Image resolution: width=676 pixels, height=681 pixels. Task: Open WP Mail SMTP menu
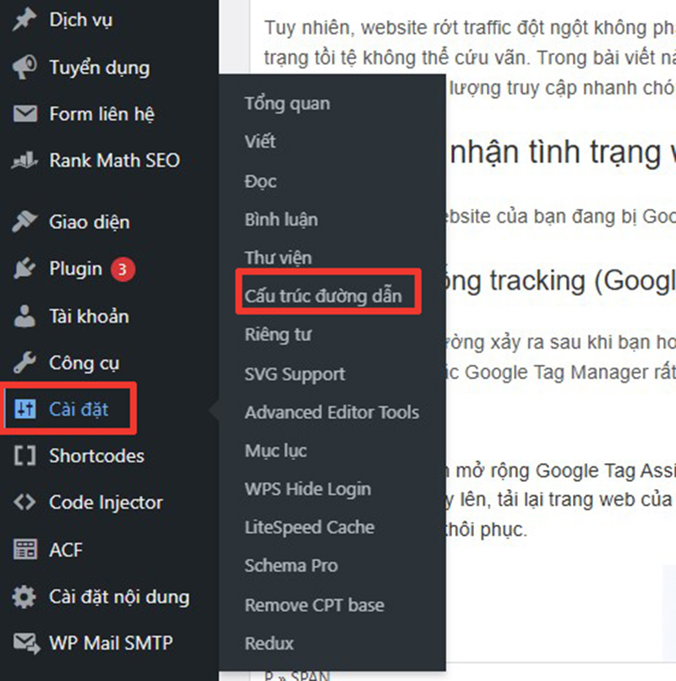pos(110,643)
